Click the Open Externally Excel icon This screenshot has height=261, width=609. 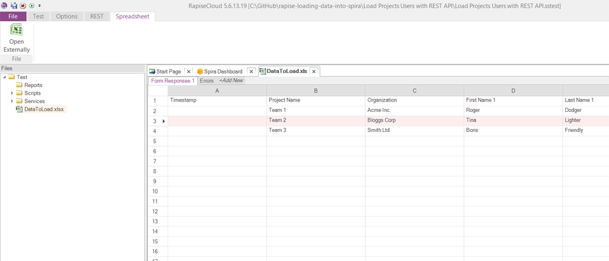(x=16, y=29)
